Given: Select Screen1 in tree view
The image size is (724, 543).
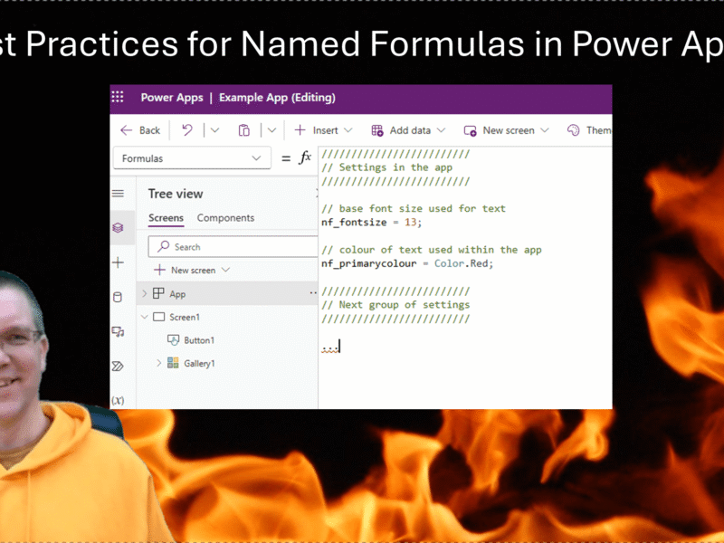Looking at the screenshot, I should 185,318.
